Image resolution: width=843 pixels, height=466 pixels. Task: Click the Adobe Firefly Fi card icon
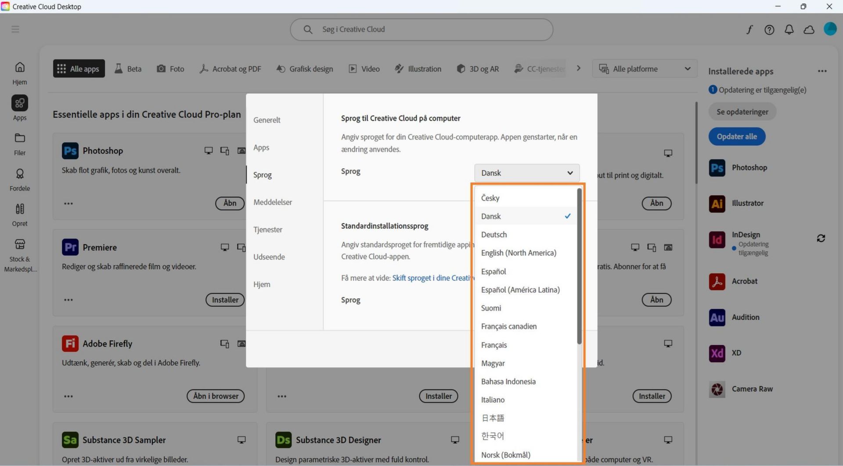tap(70, 343)
